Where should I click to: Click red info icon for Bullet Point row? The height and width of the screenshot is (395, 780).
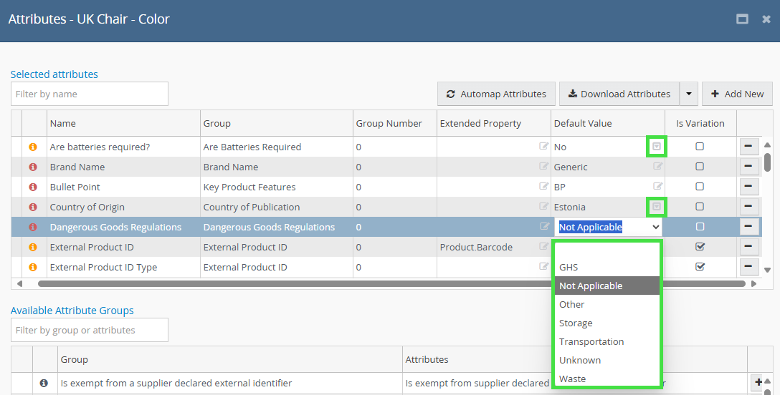click(33, 187)
